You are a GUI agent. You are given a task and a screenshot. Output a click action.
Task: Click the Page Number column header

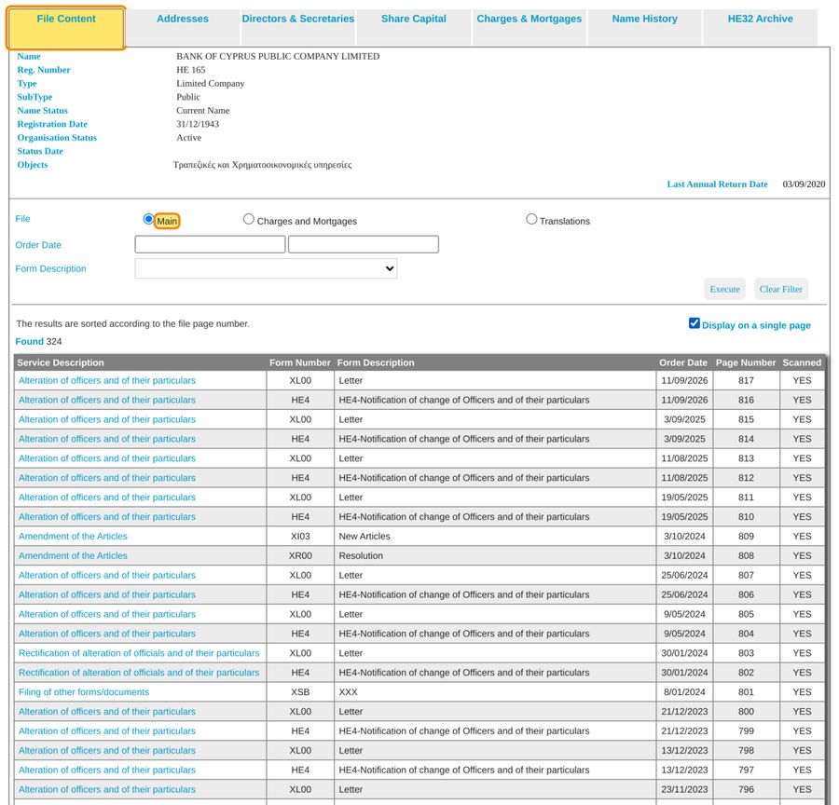pyautogui.click(x=746, y=362)
